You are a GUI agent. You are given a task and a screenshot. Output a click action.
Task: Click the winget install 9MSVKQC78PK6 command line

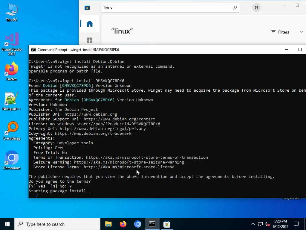click(76, 81)
